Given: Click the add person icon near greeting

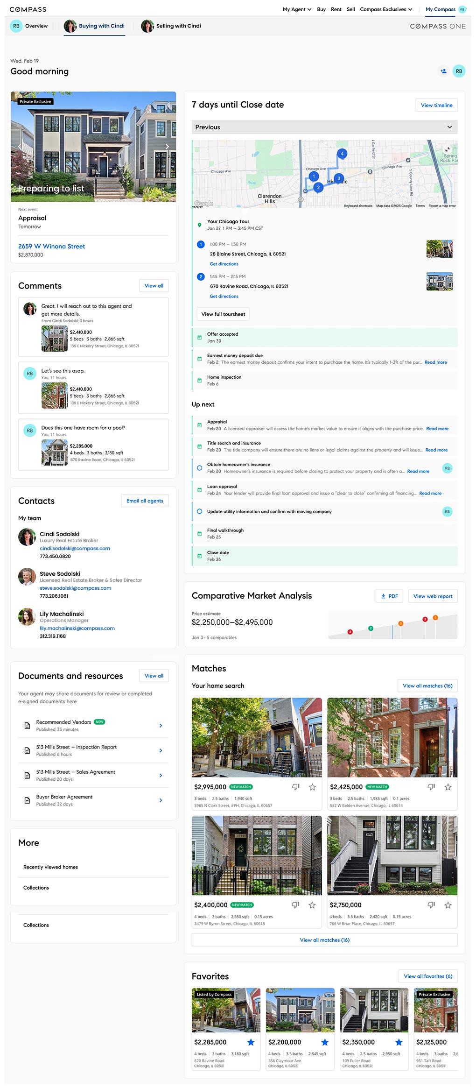Looking at the screenshot, I should pos(443,71).
